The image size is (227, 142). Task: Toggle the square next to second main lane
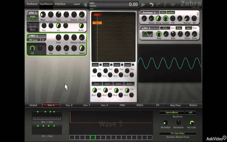pyautogui.click(x=111, y=65)
